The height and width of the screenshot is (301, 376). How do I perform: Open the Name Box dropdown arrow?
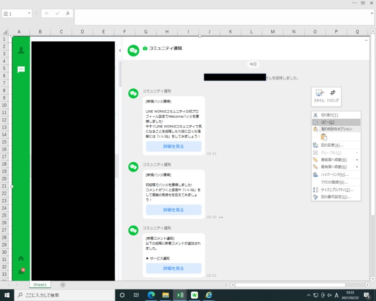[29, 13]
